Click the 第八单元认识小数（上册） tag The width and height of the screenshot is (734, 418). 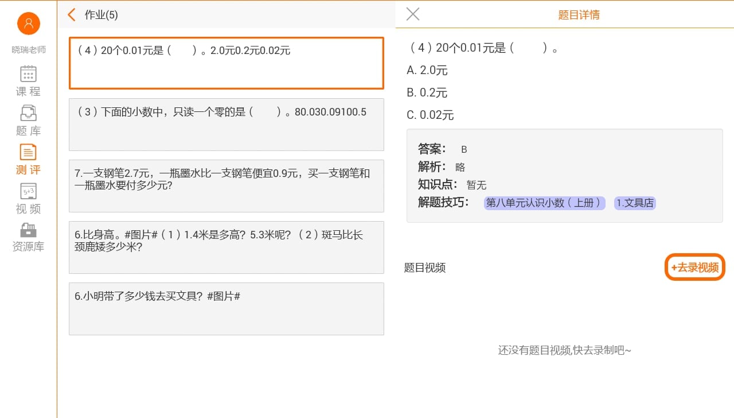545,203
